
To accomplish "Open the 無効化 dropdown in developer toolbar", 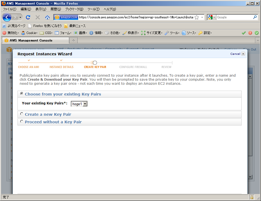I will point(11,33).
